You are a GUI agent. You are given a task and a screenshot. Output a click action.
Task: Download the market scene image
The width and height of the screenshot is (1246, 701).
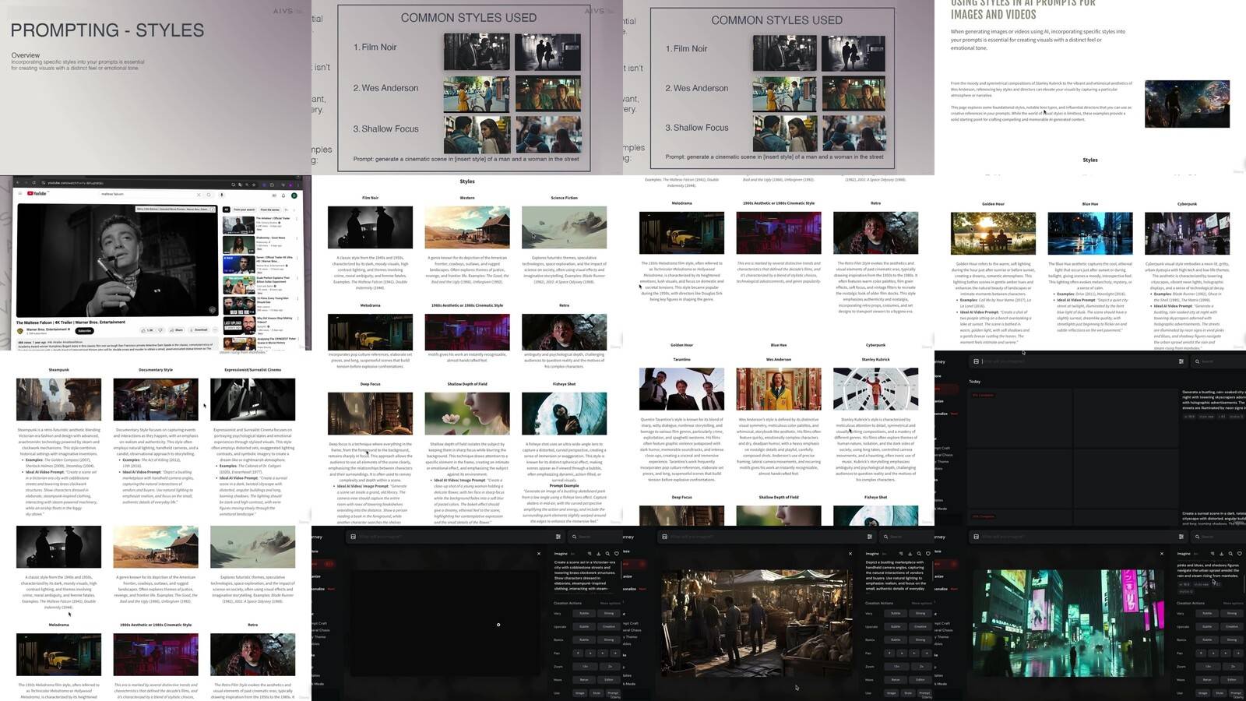910,554
